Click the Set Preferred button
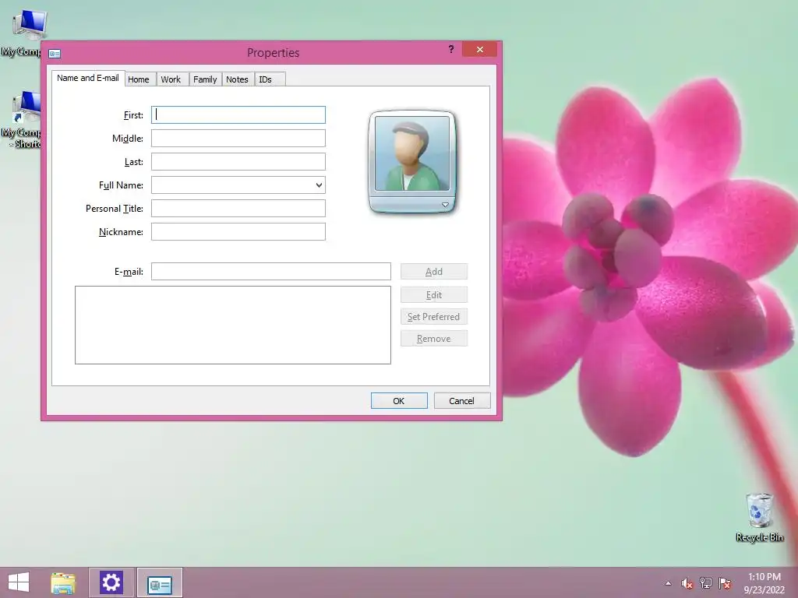The width and height of the screenshot is (798, 598). (x=433, y=317)
